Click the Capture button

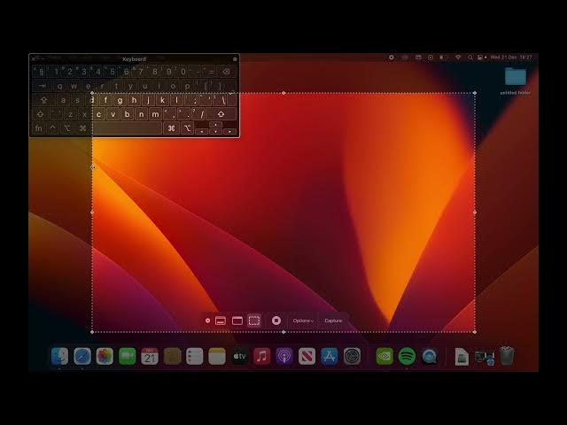[333, 321]
